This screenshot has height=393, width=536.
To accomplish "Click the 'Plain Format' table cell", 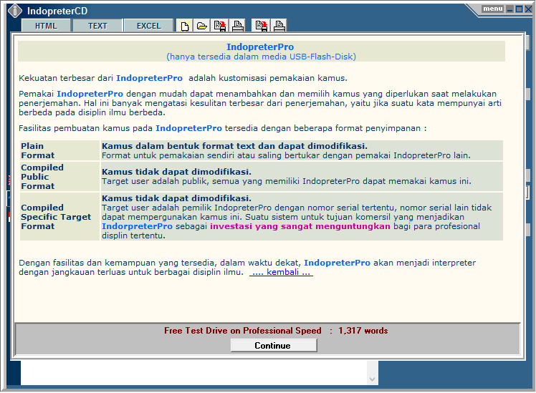I will [x=59, y=150].
